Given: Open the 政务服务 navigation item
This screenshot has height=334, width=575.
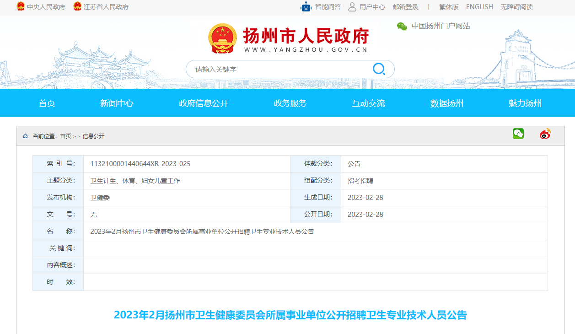Looking at the screenshot, I should click(290, 103).
